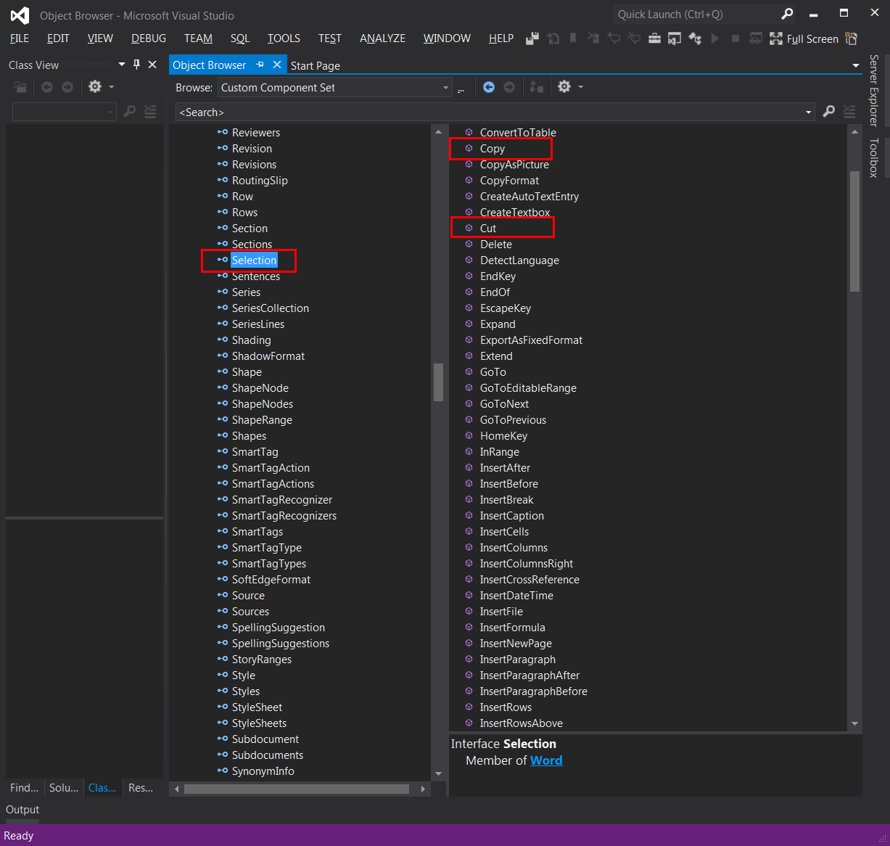The width and height of the screenshot is (890, 846).
Task: Expand Object Browser Settings dropdown arrow
Action: [580, 87]
